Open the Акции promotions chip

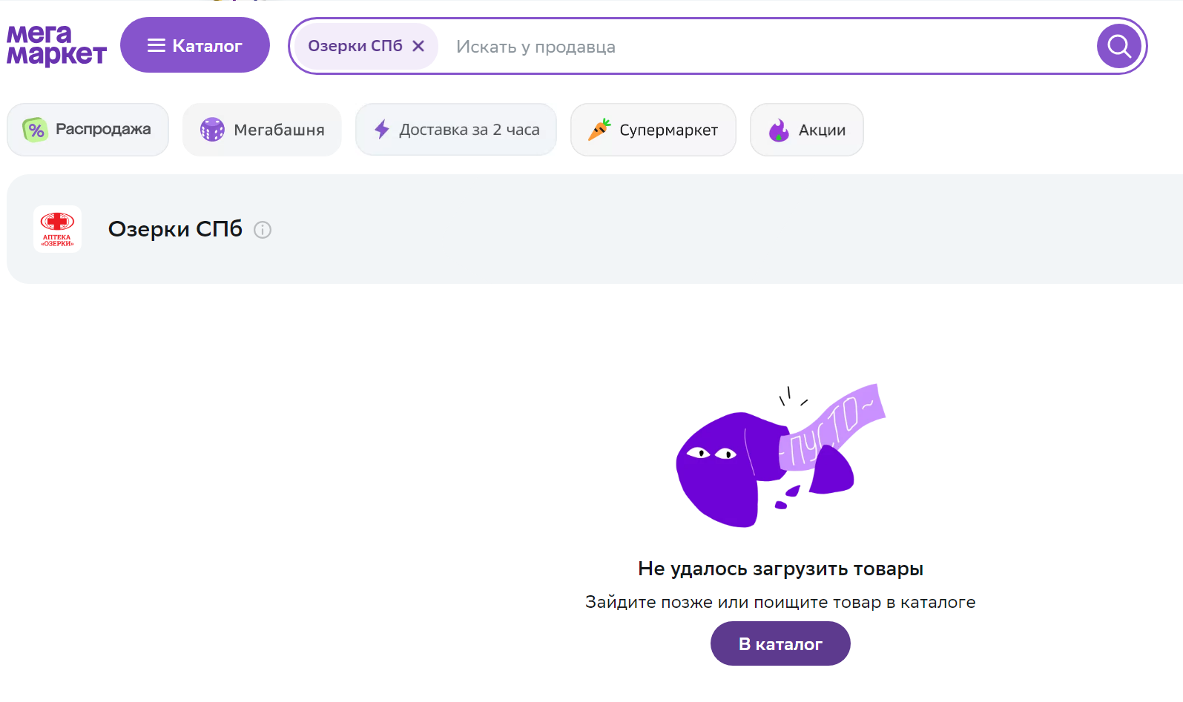point(807,130)
